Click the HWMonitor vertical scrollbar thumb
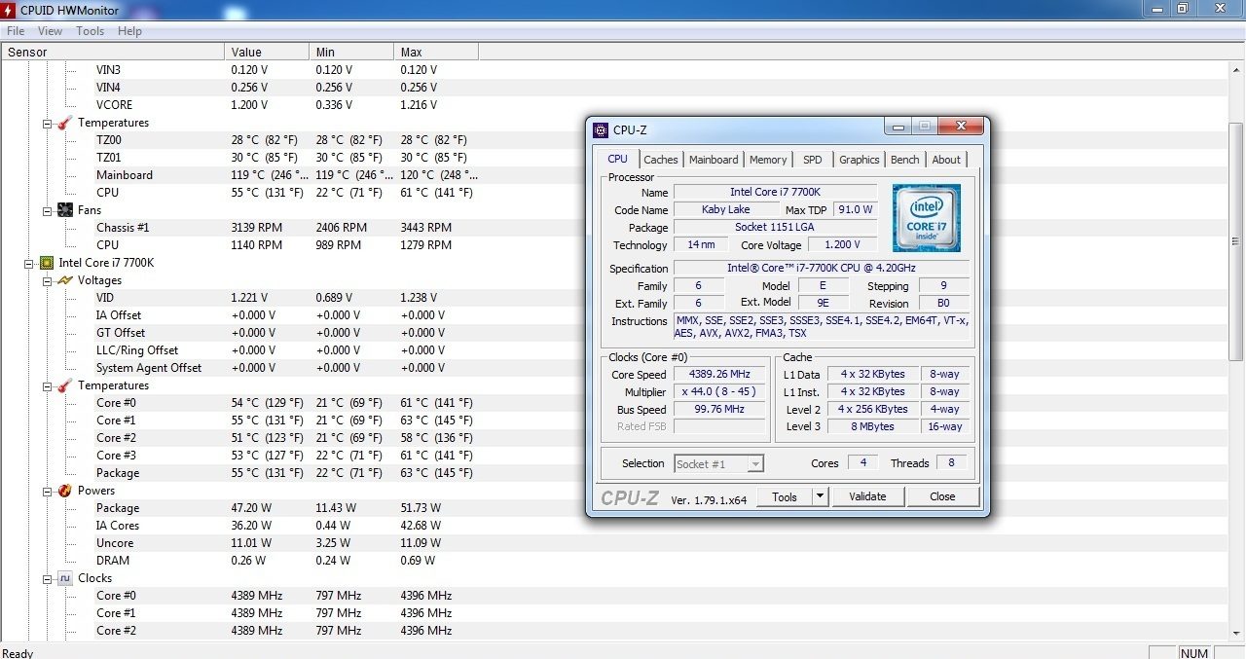This screenshot has height=659, width=1246. pos(1237,241)
